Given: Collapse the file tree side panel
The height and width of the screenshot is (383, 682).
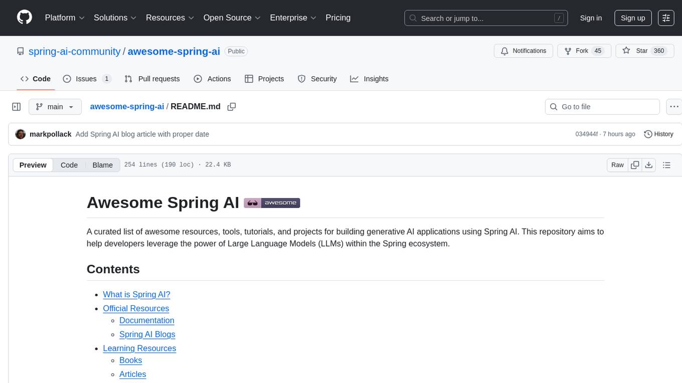Looking at the screenshot, I should click(17, 107).
